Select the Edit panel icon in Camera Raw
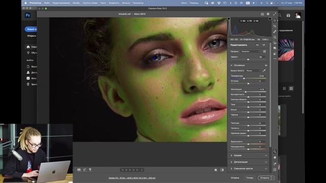The image size is (326, 183). [275, 20]
